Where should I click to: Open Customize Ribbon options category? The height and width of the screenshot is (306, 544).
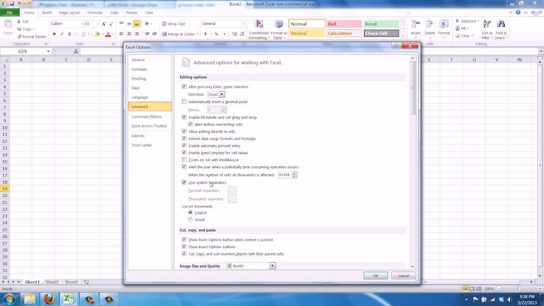click(150, 116)
